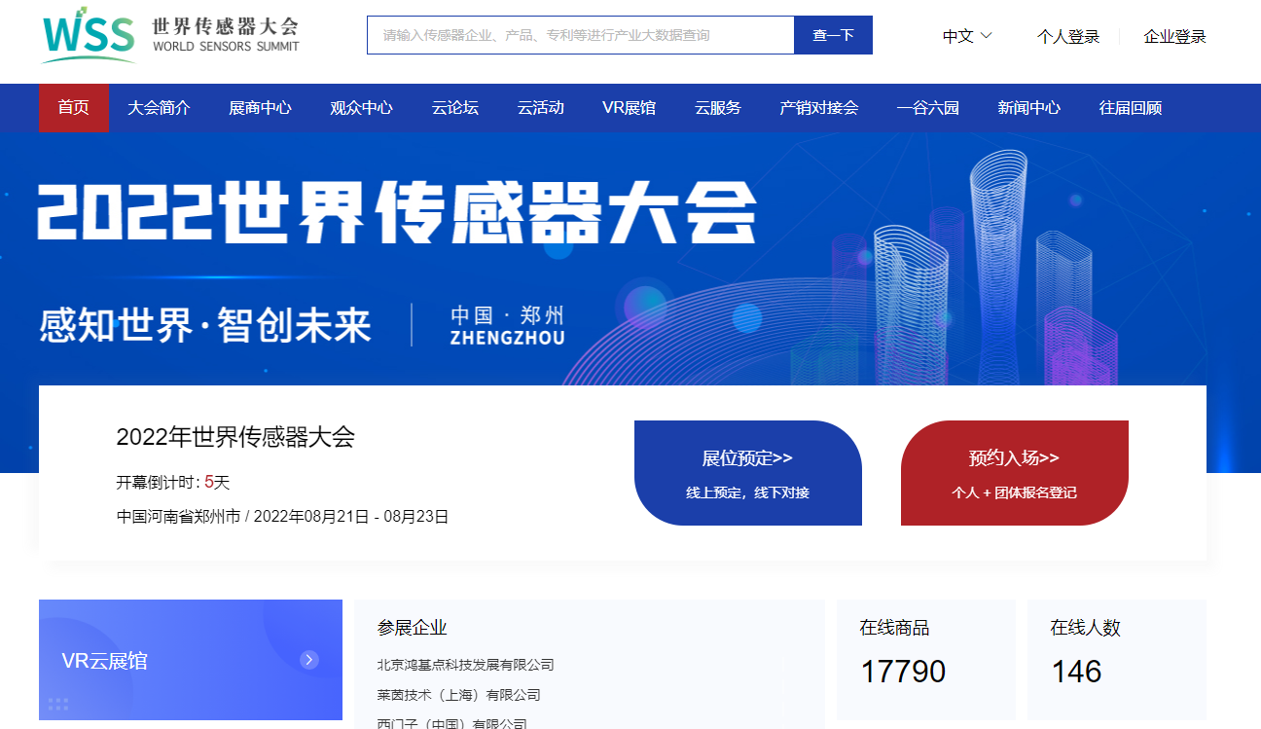
Task: Click the search input field
Action: tap(581, 35)
